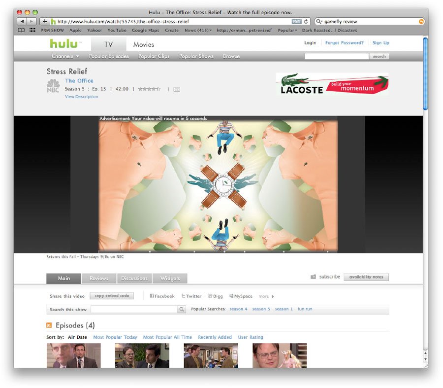The width and height of the screenshot is (443, 388).
Task: Go to Hulu home via hulu logo
Action: click(64, 44)
